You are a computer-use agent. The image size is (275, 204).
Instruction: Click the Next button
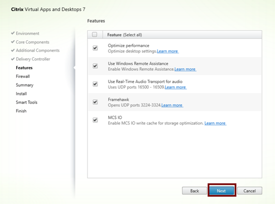tap(221, 190)
